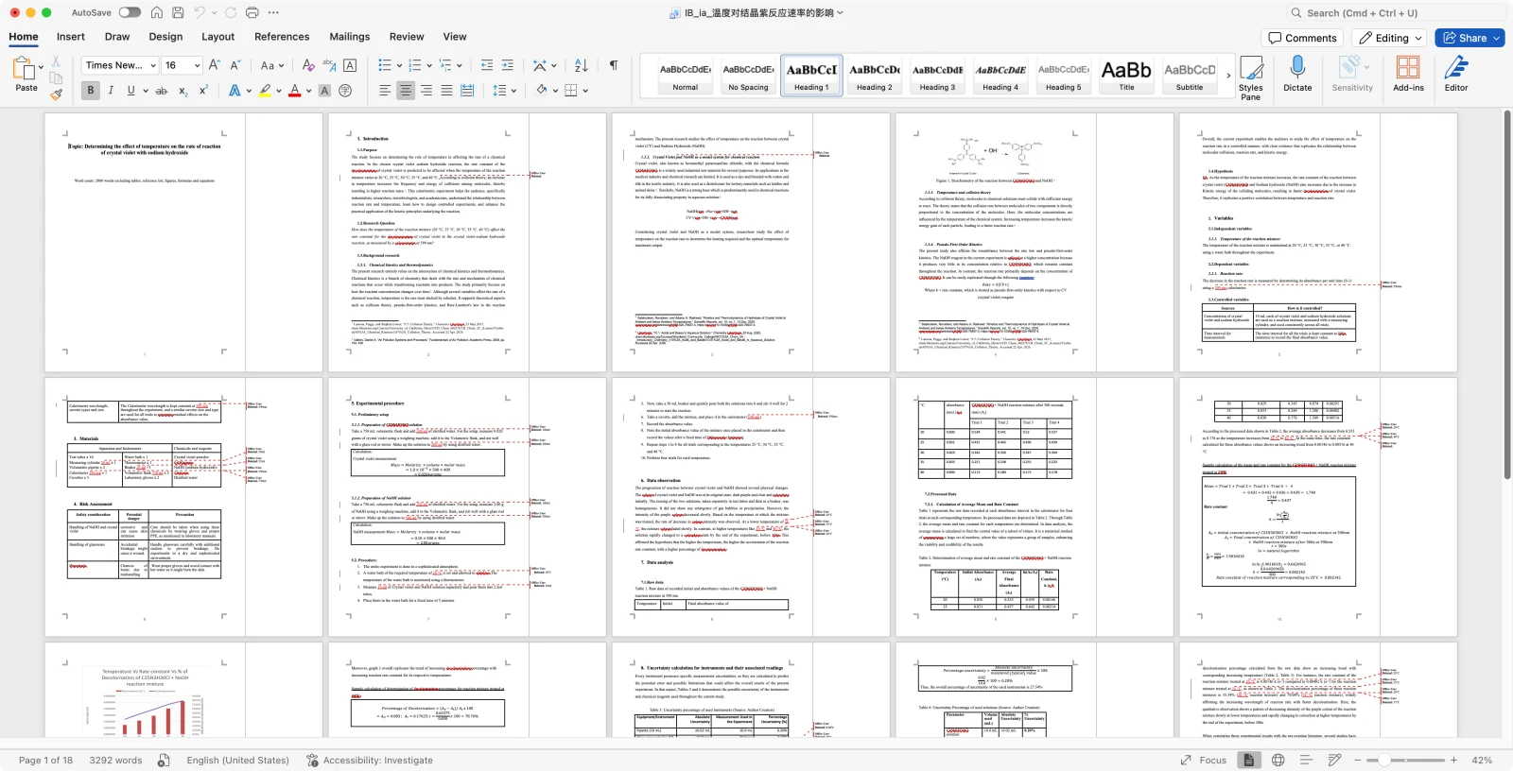Viewport: 1513px width, 771px height.
Task: Open the Draw tab
Action: (x=117, y=37)
